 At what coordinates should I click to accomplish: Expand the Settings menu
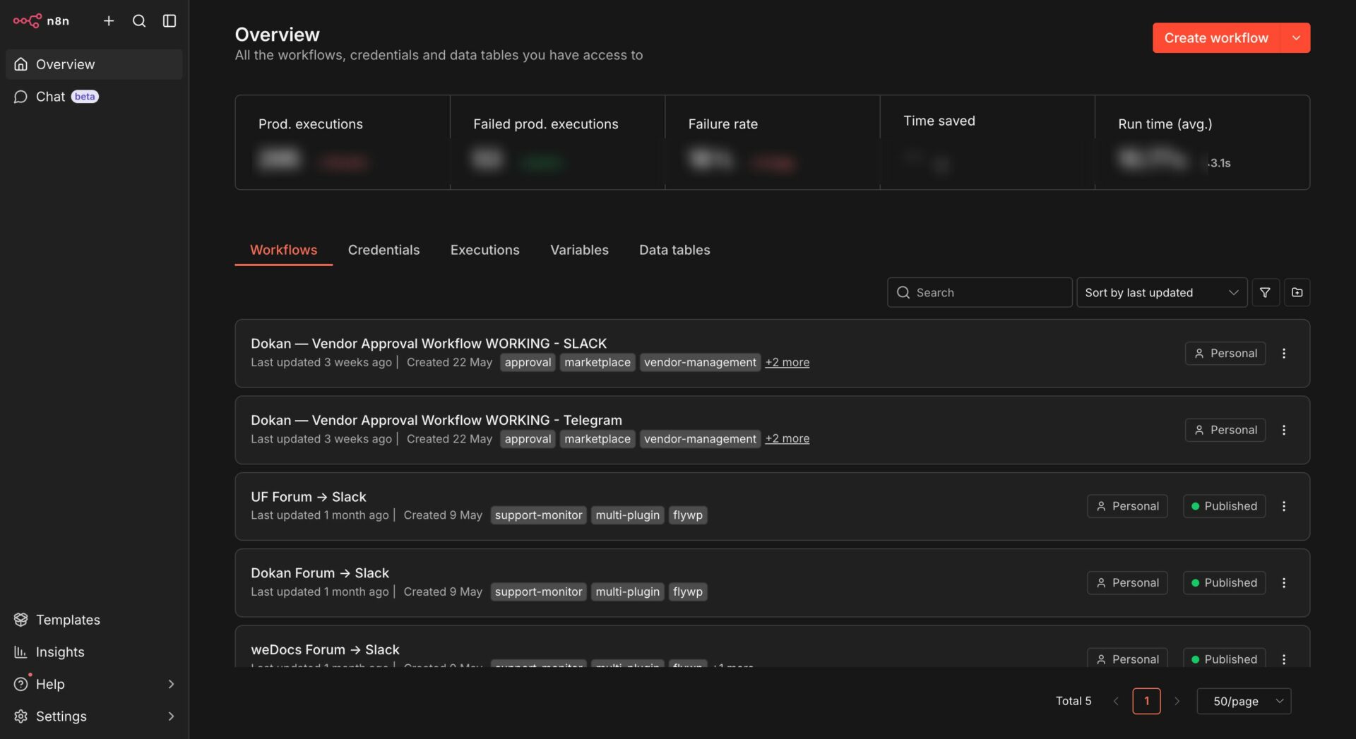tap(94, 716)
